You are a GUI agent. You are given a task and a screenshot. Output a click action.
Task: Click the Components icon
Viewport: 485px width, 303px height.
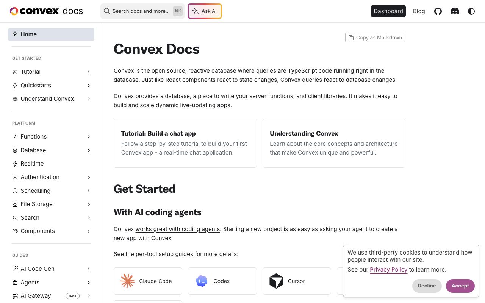coord(15,231)
